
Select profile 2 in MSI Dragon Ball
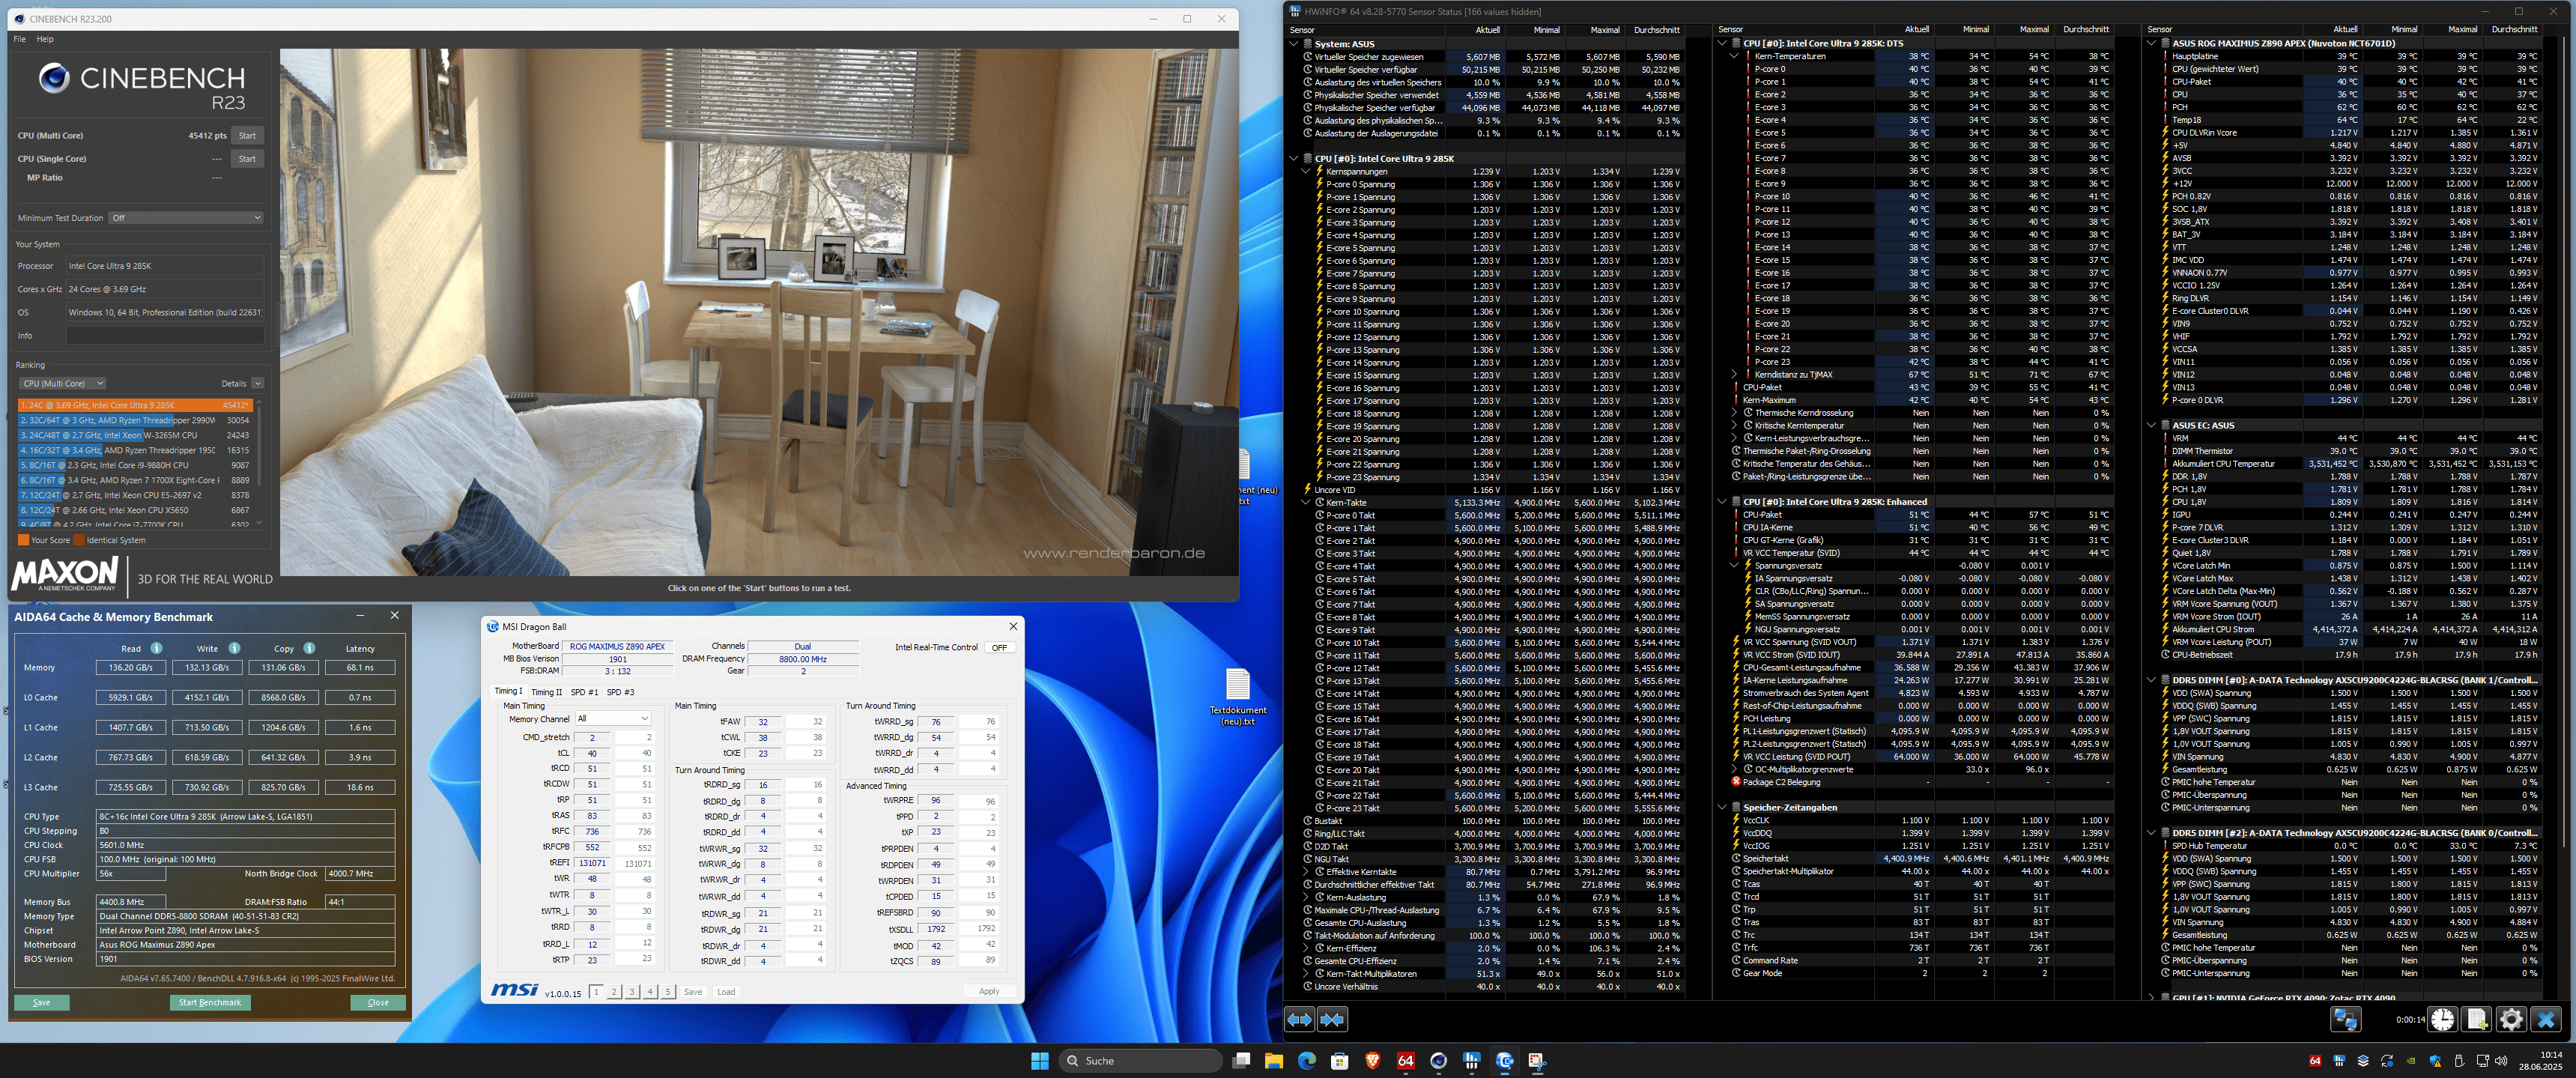coord(614,992)
